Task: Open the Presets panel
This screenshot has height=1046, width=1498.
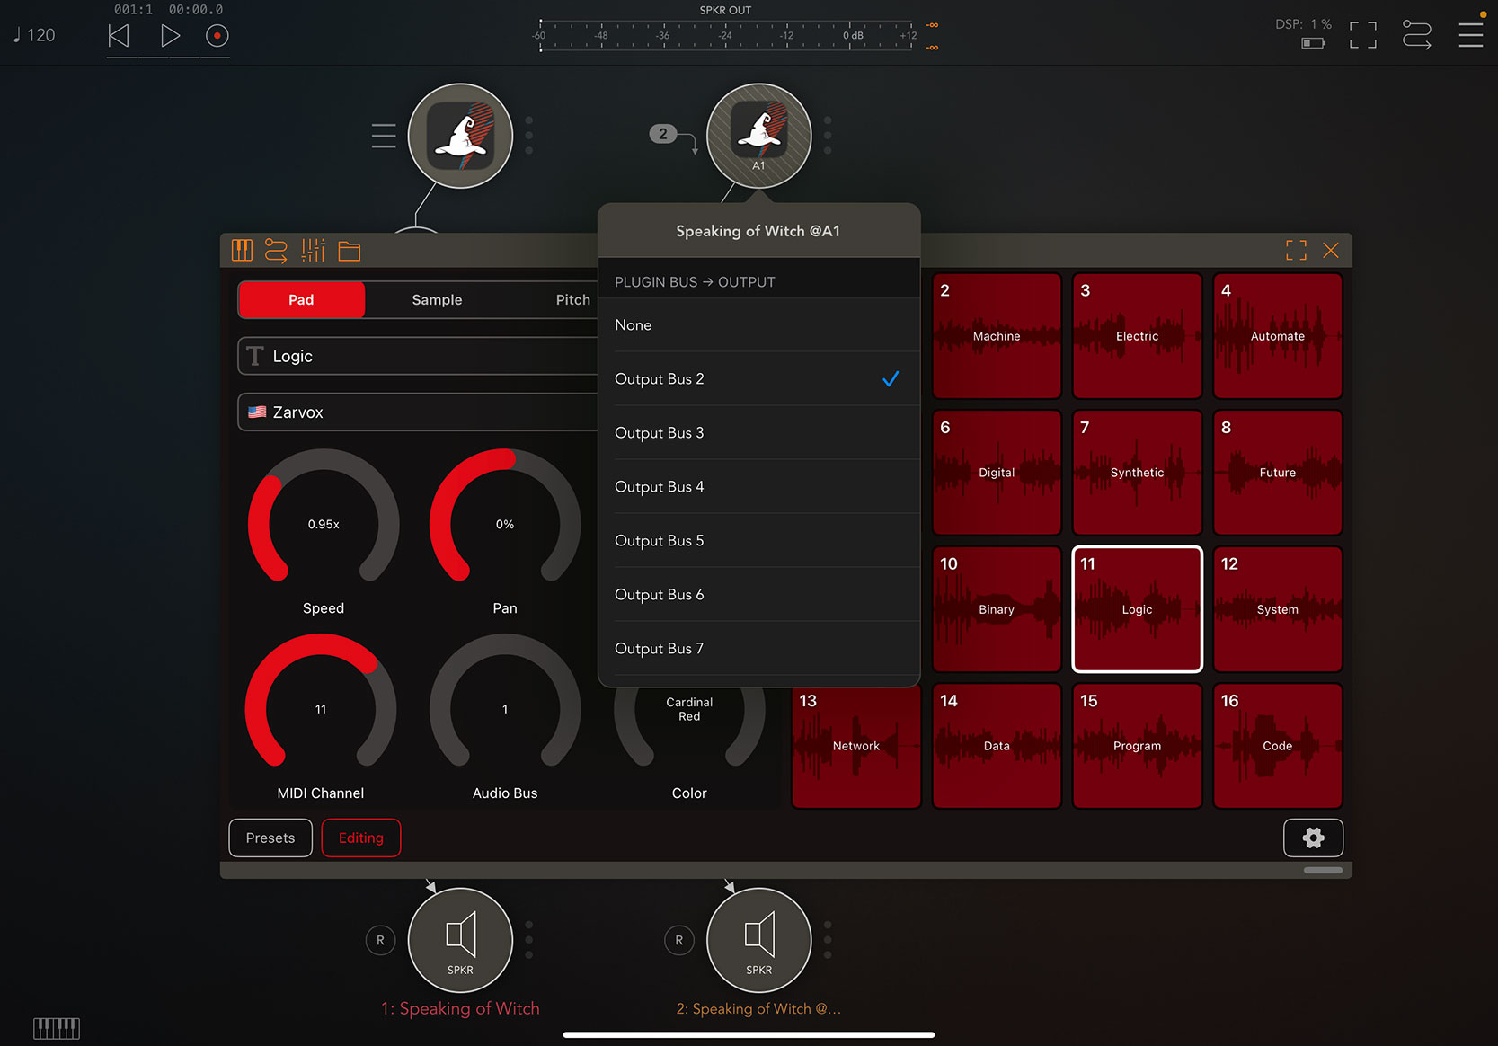Action: (x=270, y=838)
